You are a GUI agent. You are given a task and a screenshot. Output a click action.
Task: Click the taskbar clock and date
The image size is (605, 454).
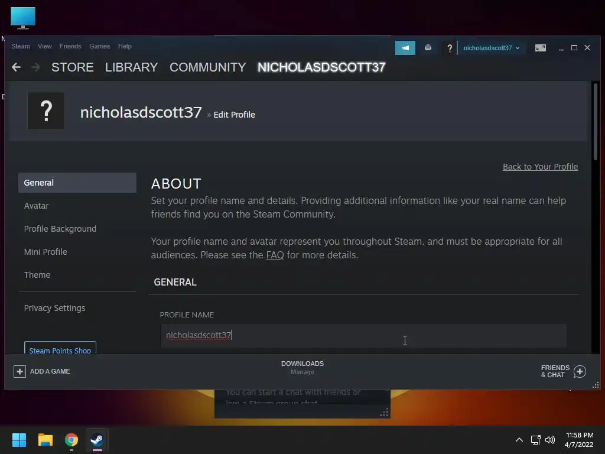579,440
